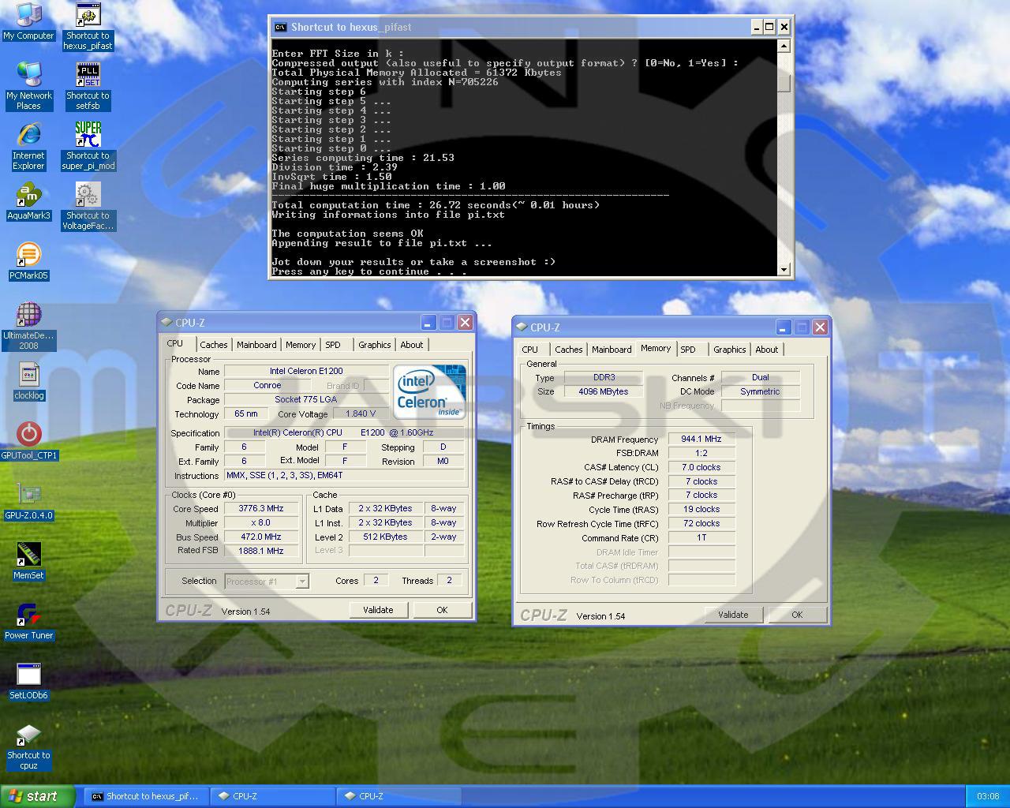Open Caches tab in left CPU-Z
The width and height of the screenshot is (1010, 808).
(213, 345)
